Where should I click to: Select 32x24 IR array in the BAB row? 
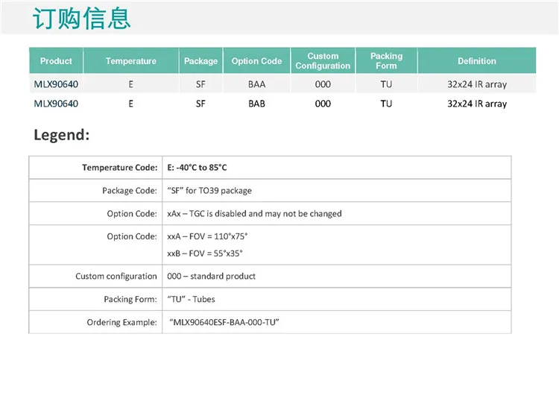476,104
